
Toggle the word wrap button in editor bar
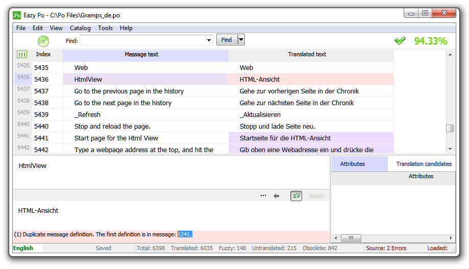pyautogui.click(x=296, y=195)
